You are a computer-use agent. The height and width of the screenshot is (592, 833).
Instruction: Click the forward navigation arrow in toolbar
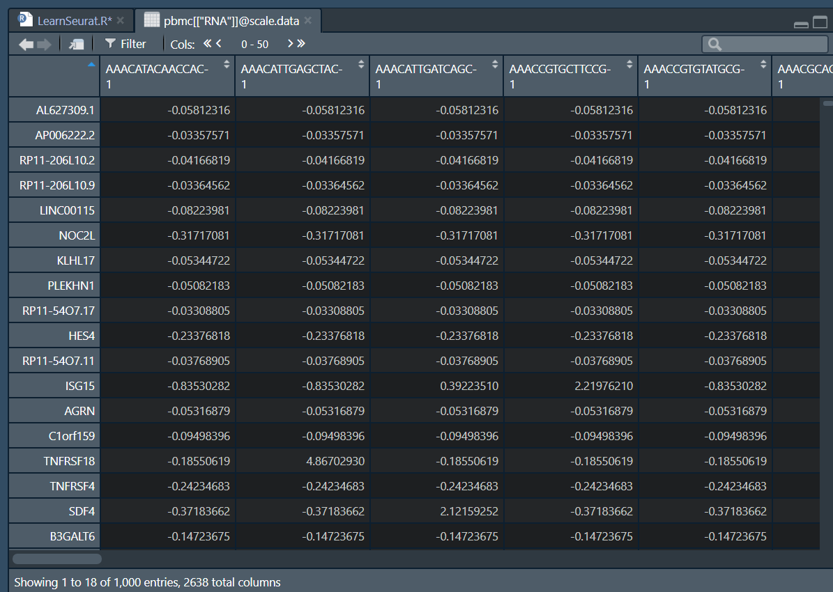pos(44,44)
